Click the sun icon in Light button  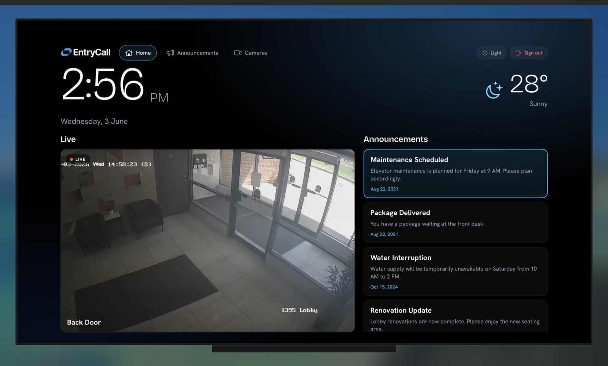485,53
